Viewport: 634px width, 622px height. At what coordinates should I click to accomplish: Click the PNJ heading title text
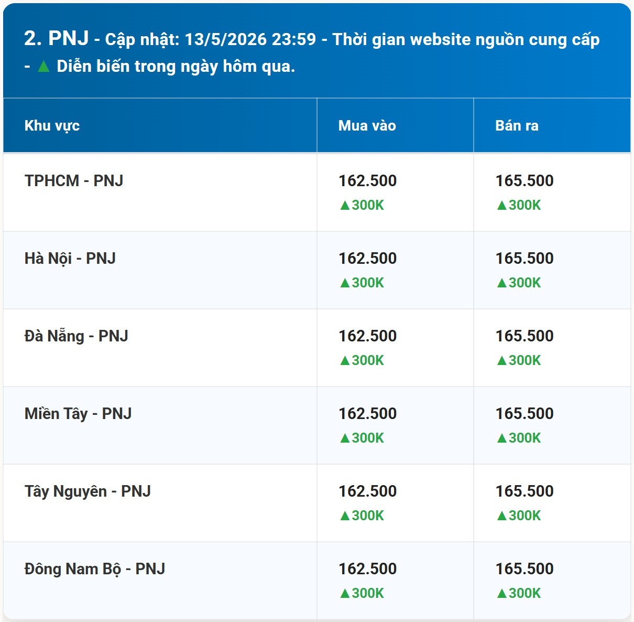(x=57, y=38)
